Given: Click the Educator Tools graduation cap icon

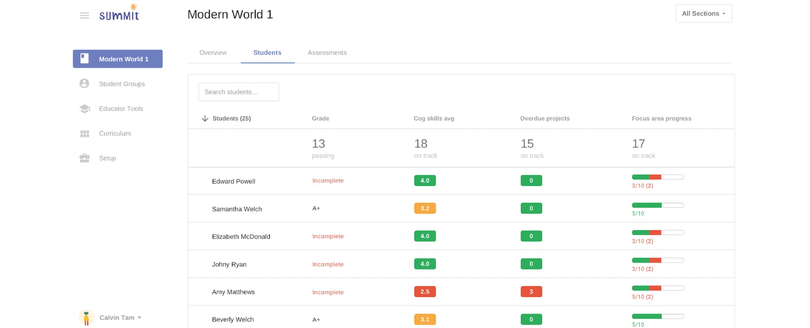Looking at the screenshot, I should 84,109.
